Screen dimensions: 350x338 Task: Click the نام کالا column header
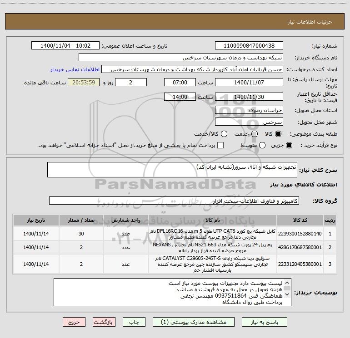coord(213,220)
